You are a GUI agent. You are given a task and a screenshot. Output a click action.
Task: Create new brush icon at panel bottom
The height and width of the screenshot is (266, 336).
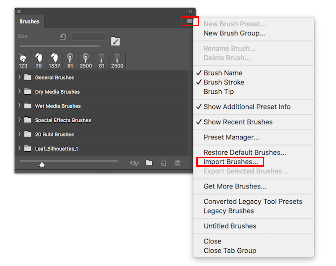[x=163, y=163]
